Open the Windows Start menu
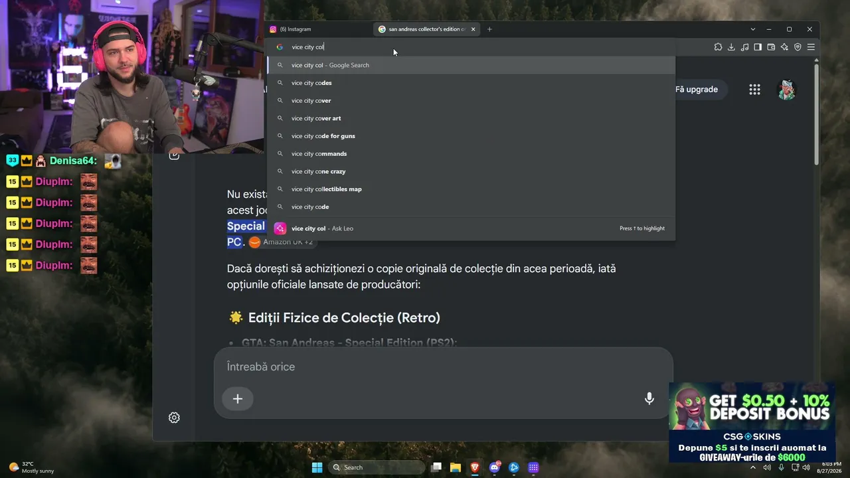 tap(317, 467)
